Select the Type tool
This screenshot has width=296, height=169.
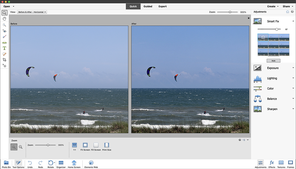point(4,48)
